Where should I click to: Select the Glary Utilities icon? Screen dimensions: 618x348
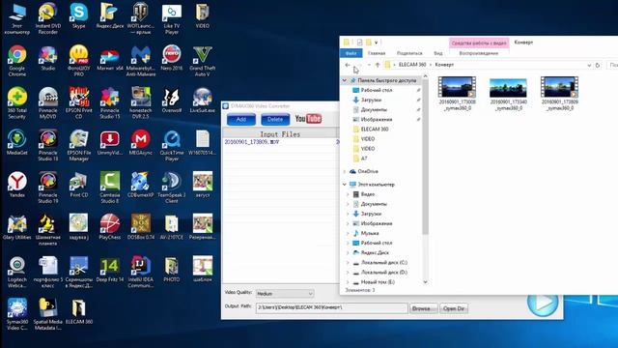(17, 227)
